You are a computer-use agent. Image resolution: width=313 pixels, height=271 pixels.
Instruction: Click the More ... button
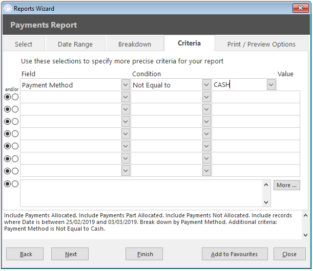(x=287, y=185)
